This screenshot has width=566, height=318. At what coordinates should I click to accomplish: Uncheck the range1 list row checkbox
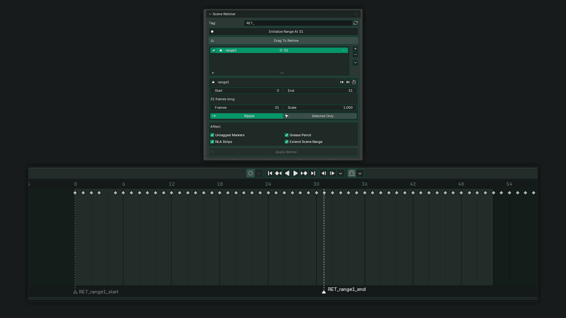tap(214, 50)
